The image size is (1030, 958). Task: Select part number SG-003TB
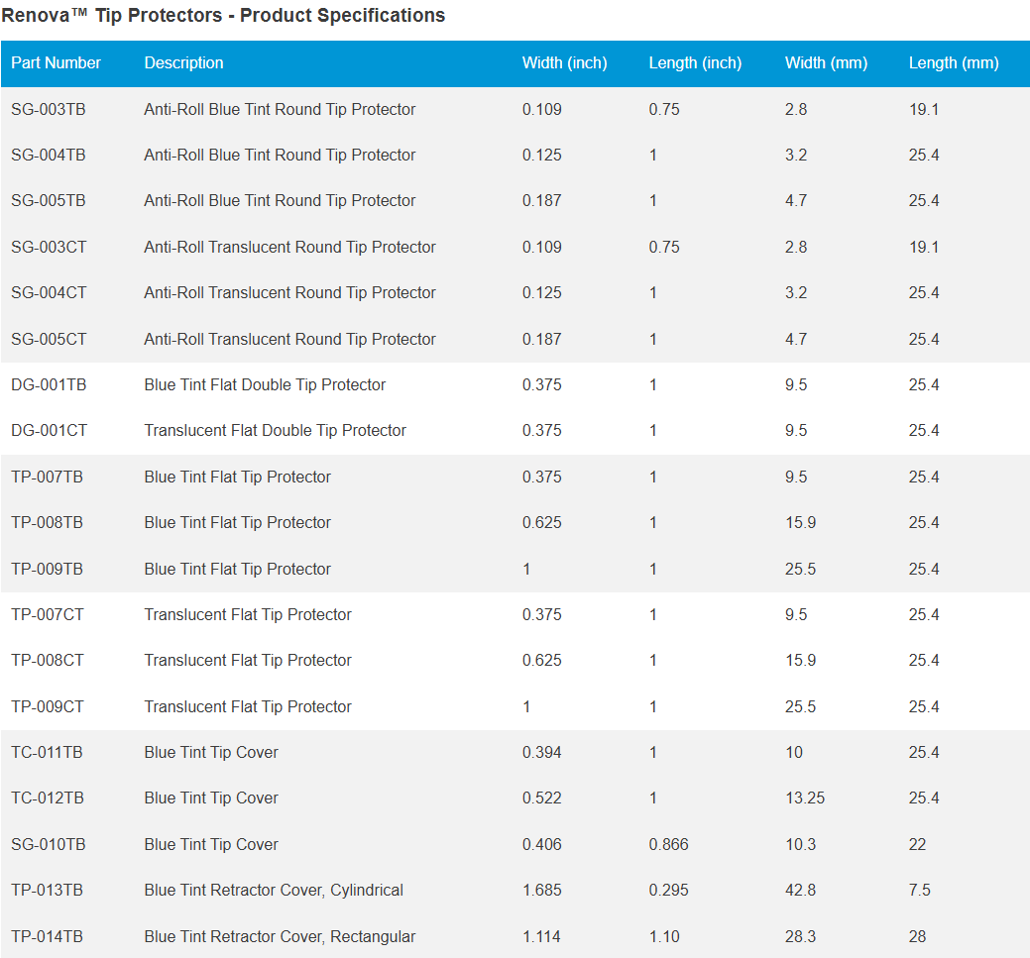point(49,110)
